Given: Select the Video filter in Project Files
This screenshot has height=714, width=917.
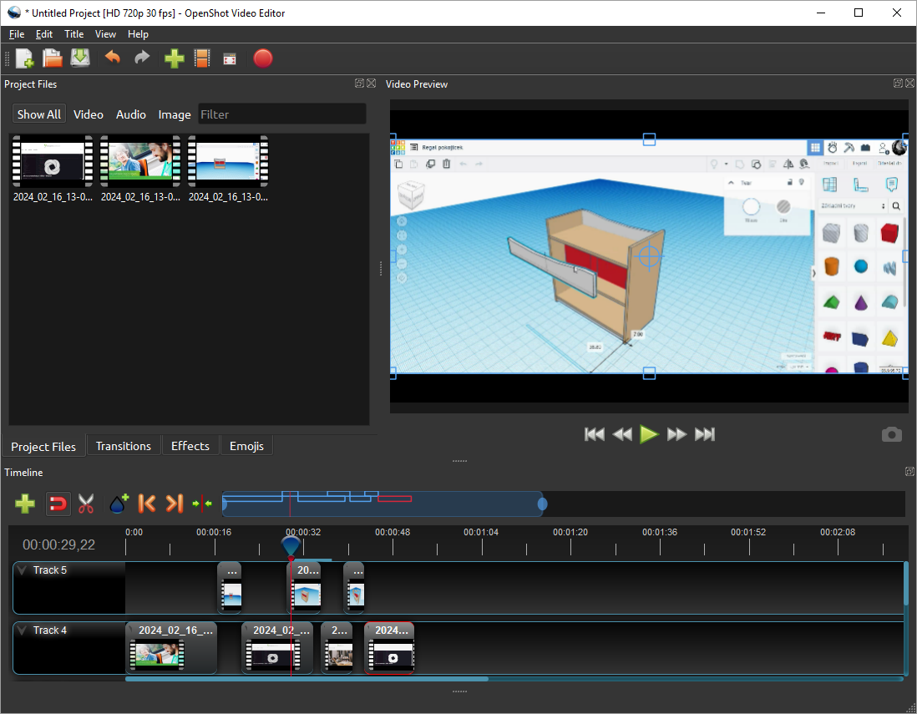Looking at the screenshot, I should coord(89,114).
